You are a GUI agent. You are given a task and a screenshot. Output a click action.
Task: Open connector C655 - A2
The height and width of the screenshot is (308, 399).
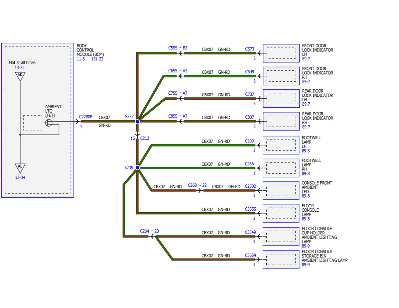178,71
